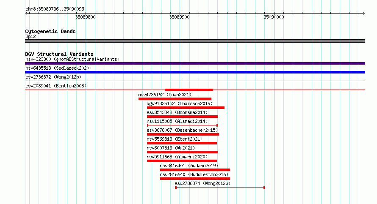Open dgv9133n152 (Chaisson2019) variant label
The width and height of the screenshot is (377, 204).
[x=180, y=103]
